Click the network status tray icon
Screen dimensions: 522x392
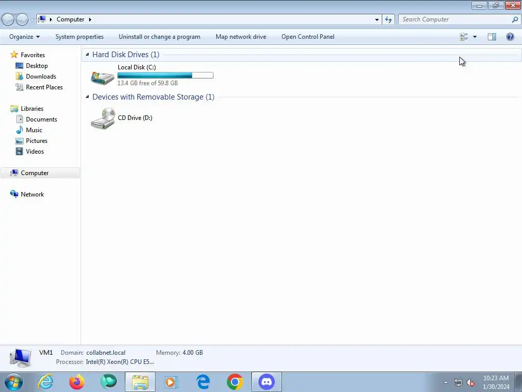click(x=458, y=382)
